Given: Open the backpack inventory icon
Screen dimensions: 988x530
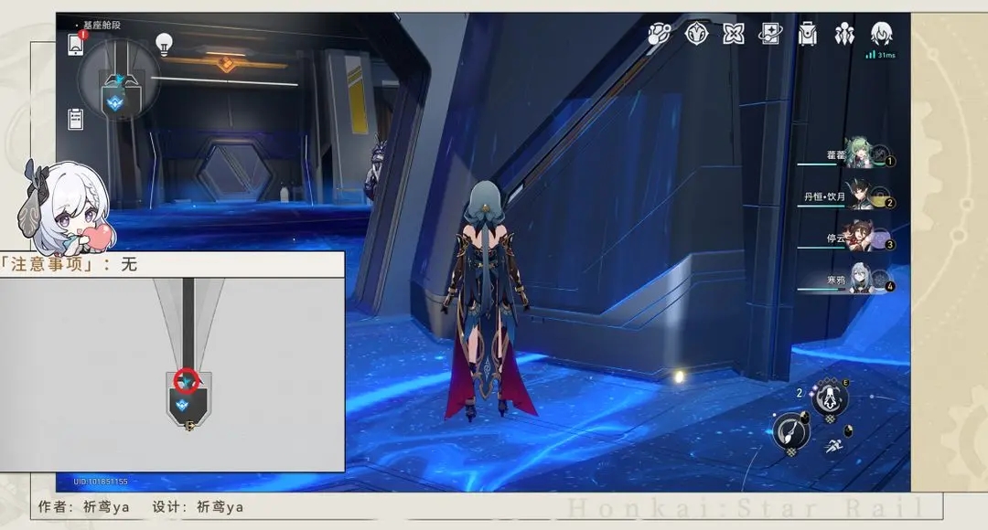Looking at the screenshot, I should coord(808,36).
